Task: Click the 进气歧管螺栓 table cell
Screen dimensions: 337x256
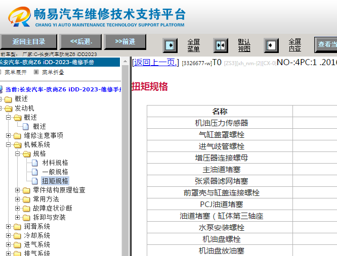Action: (220, 146)
